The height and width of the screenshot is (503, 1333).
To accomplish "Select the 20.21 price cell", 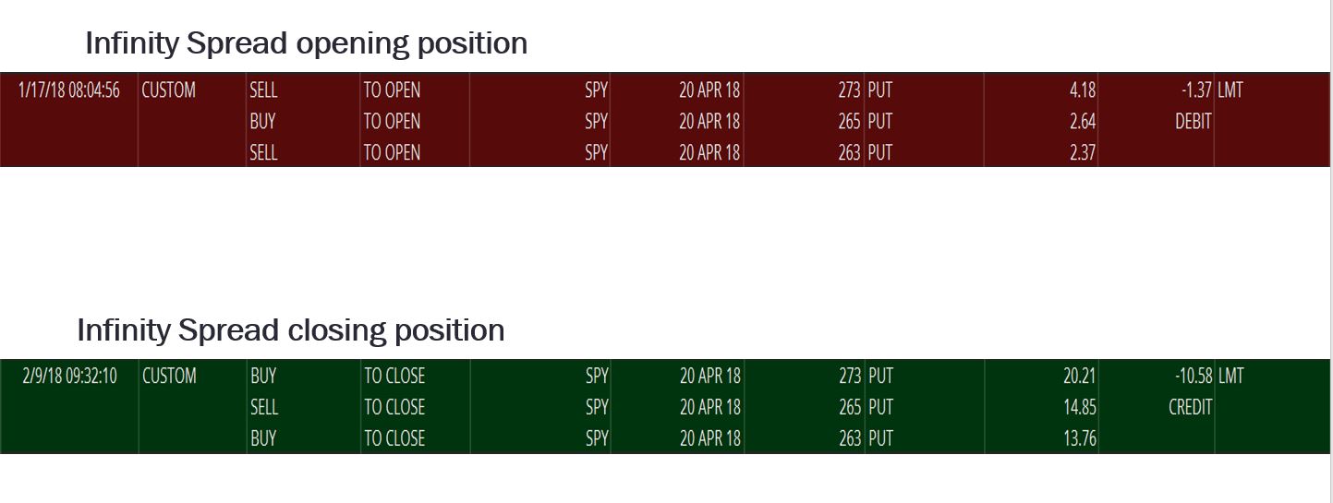I will click(1079, 377).
